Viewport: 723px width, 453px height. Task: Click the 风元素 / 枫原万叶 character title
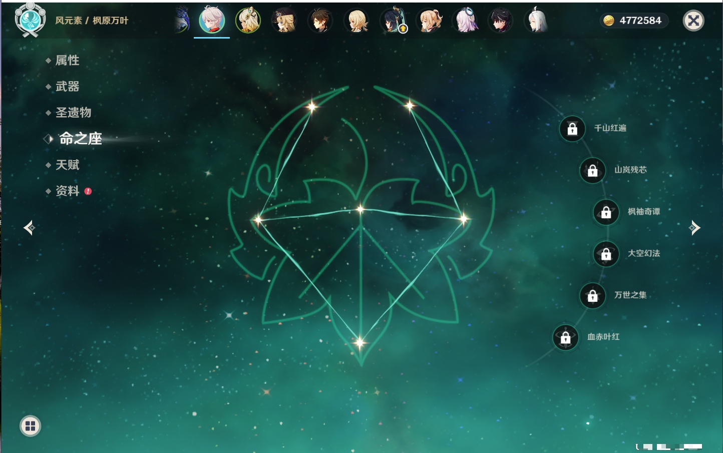tap(92, 21)
